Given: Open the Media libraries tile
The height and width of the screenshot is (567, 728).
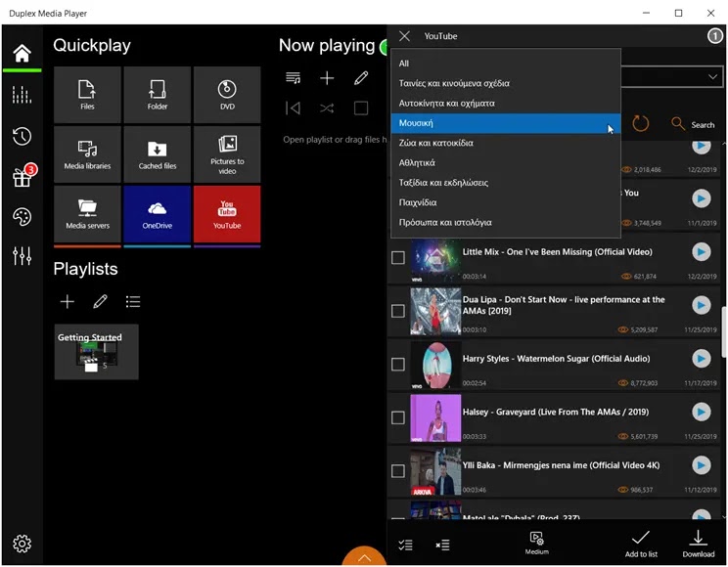Looking at the screenshot, I should (x=87, y=154).
